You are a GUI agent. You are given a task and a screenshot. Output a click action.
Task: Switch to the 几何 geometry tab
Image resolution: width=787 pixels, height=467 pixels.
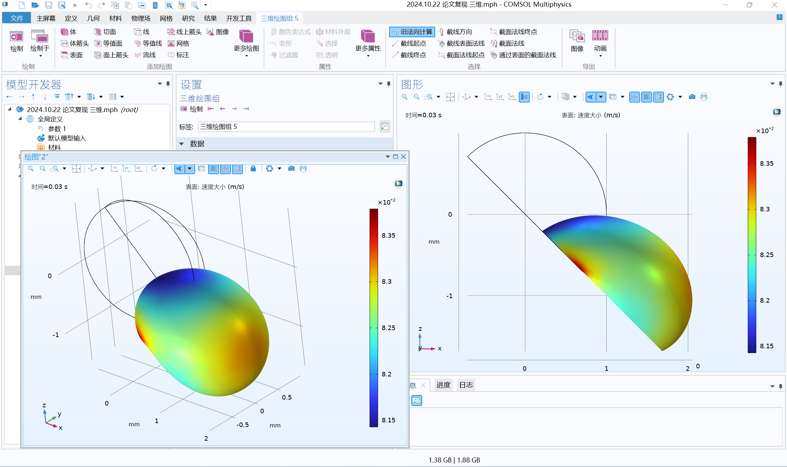tap(93, 18)
